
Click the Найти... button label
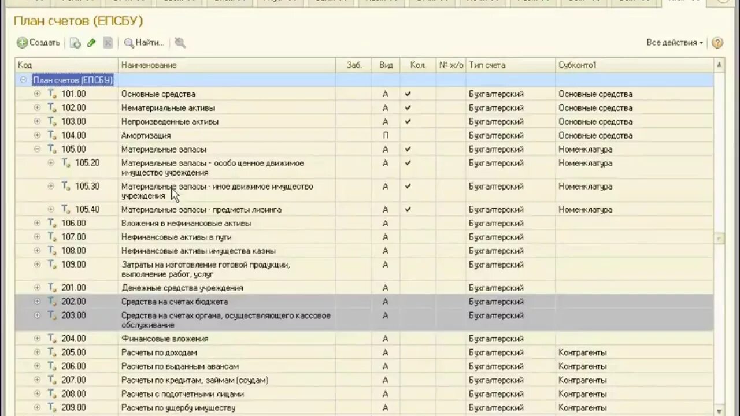point(150,43)
